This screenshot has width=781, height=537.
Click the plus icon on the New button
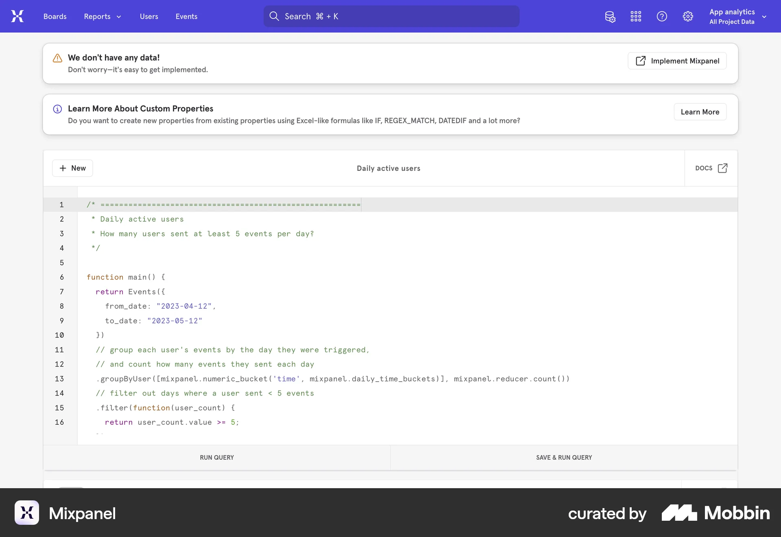pos(62,168)
